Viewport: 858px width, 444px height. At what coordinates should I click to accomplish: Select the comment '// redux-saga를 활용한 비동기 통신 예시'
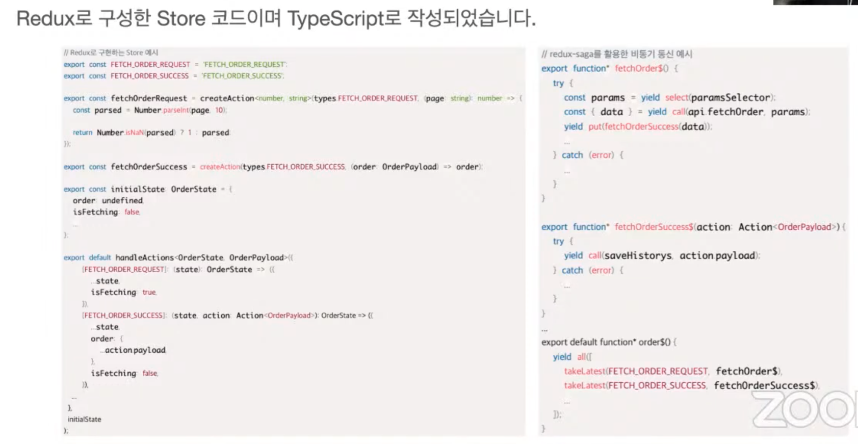[x=617, y=54]
